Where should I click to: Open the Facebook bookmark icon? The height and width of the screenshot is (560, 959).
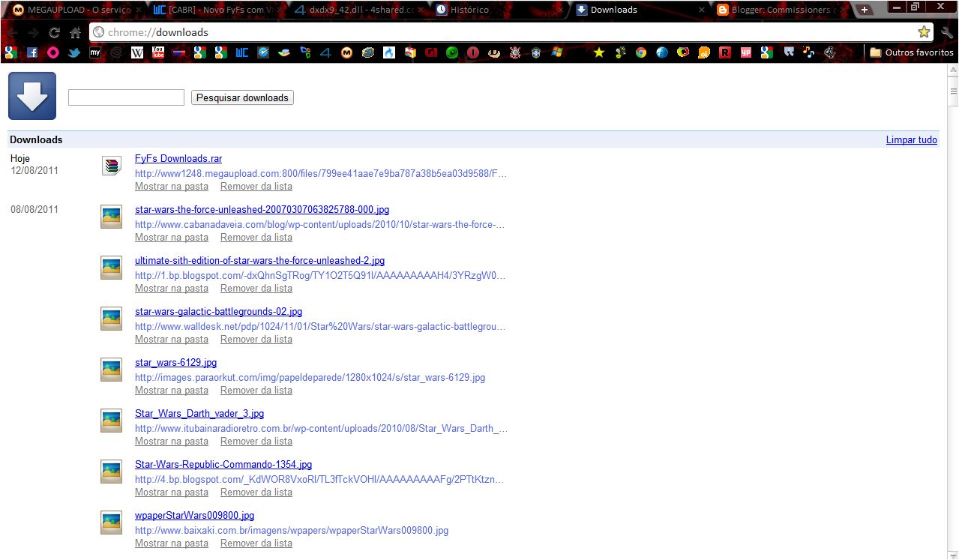click(x=31, y=52)
